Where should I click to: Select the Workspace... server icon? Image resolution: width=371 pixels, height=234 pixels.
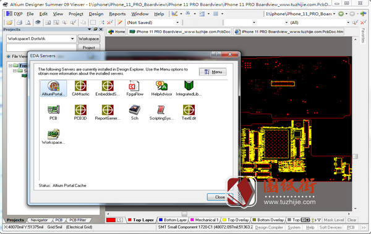53,136
